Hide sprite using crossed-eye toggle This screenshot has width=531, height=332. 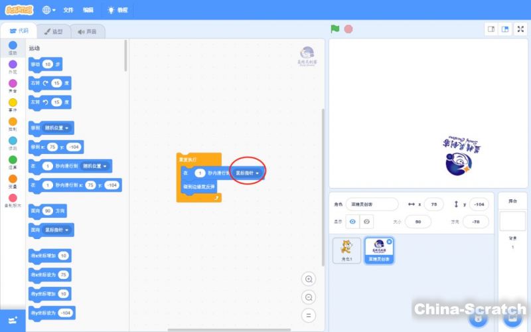(366, 221)
